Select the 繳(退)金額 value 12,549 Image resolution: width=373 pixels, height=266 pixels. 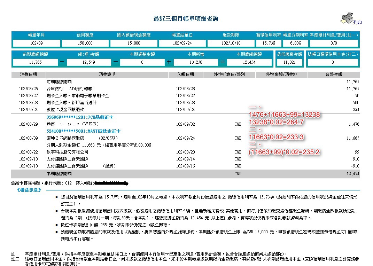tap(89, 62)
